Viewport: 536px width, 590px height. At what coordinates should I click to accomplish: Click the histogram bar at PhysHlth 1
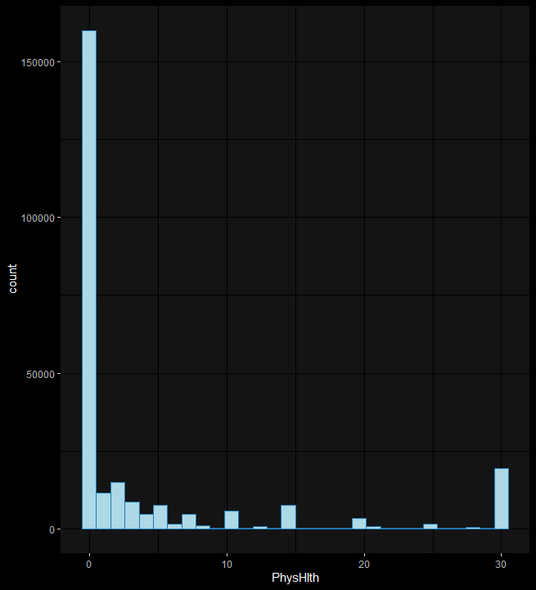pos(103,511)
